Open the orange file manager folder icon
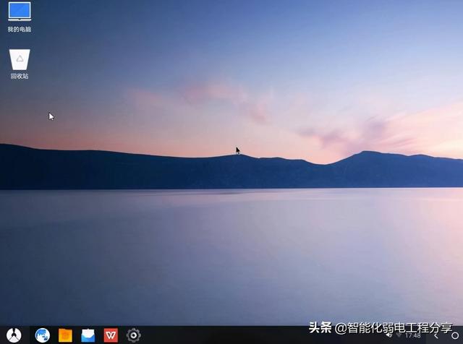 click(x=65, y=335)
